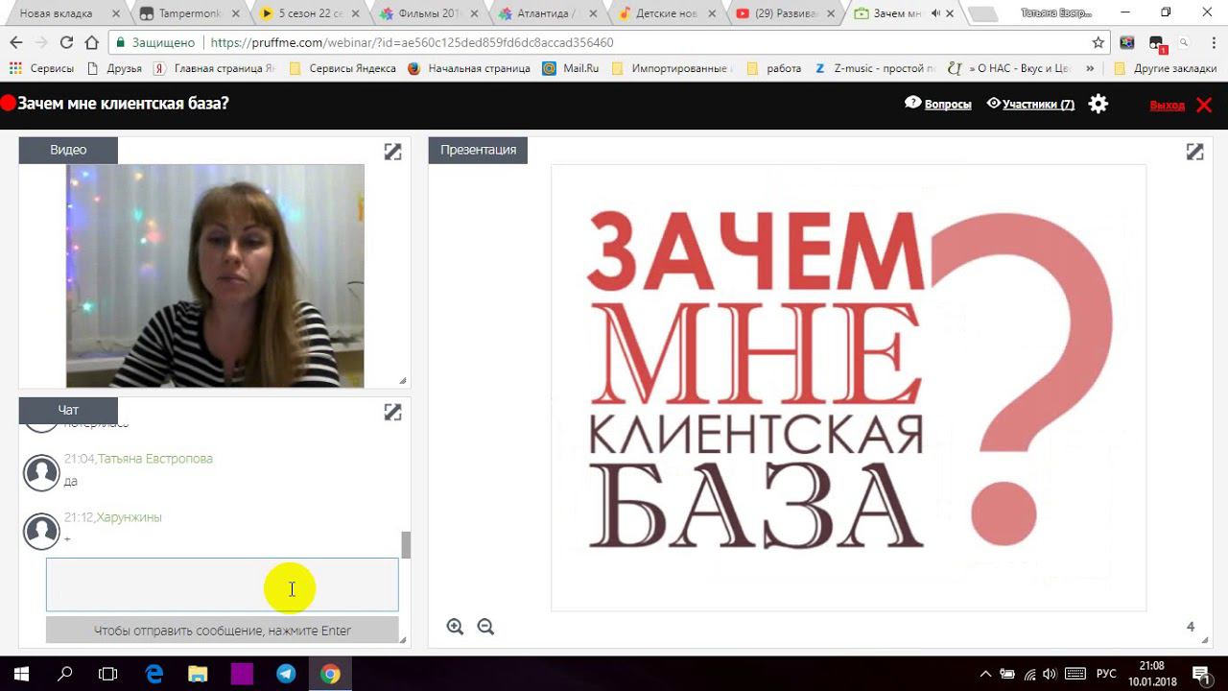Click the Enter-to-send message bar
1228x691 pixels.
point(222,631)
